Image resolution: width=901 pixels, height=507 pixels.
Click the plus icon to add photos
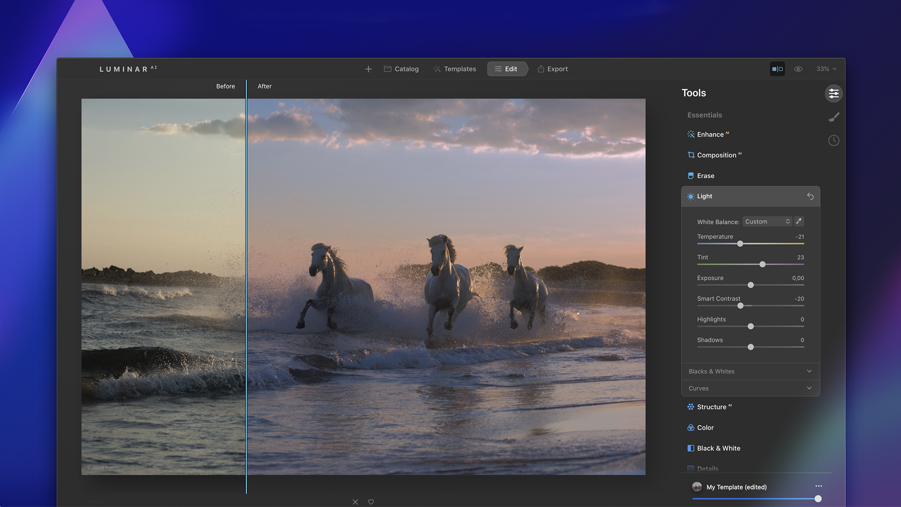point(368,69)
